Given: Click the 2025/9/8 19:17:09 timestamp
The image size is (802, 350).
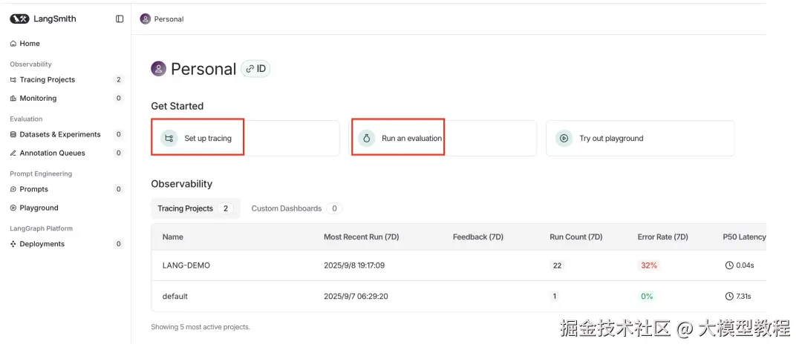Looking at the screenshot, I should point(354,265).
